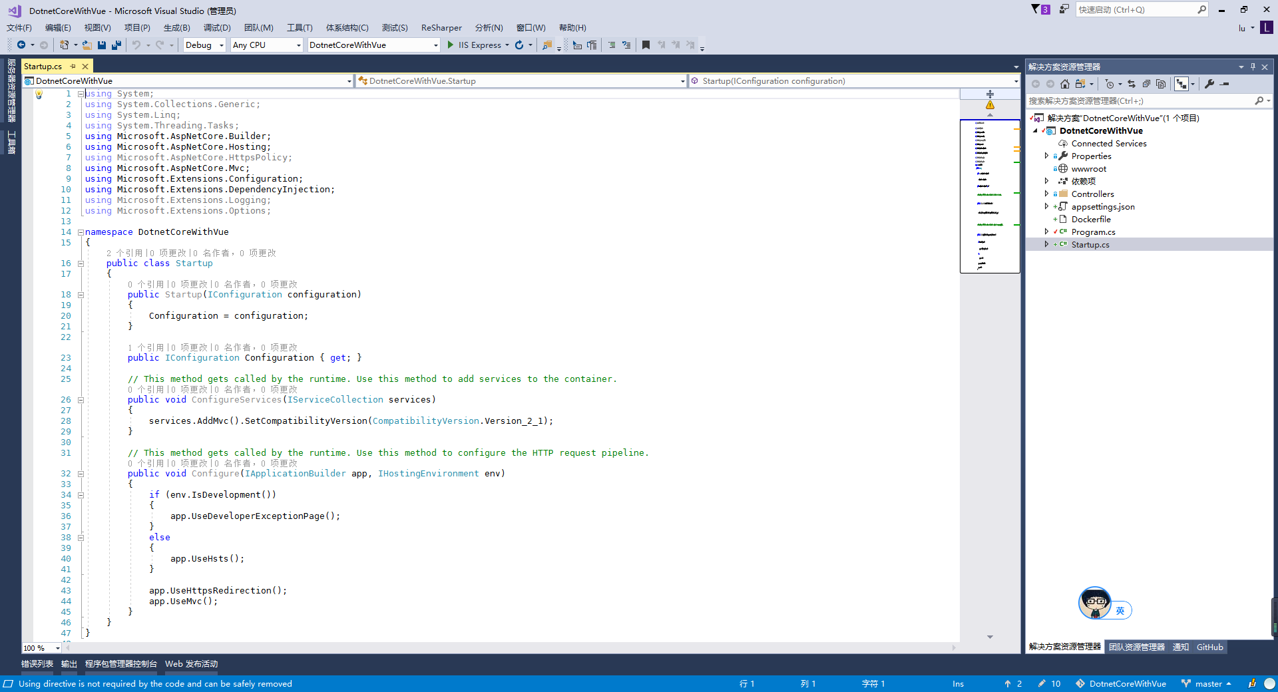Click the Sync with Active Document icon

coord(1132,84)
